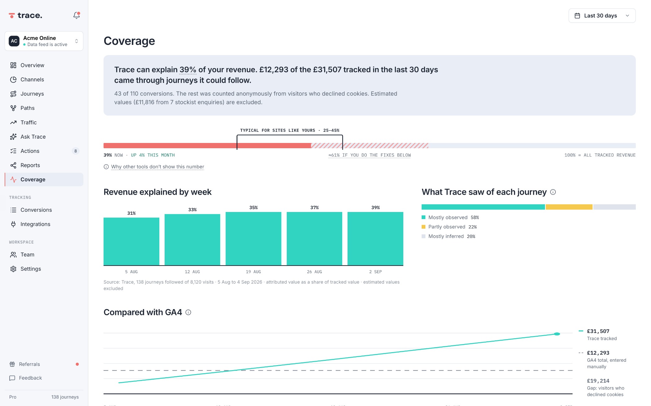This screenshot has height=406, width=651.
Task: Click the Integrations plug icon
Action: [13, 224]
